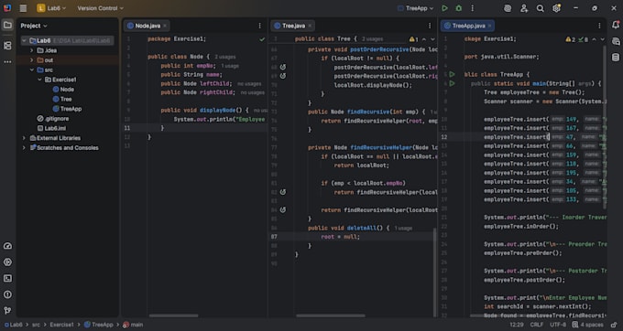Run the TreeApp configuration
This screenshot has height=331, width=623.
(x=444, y=8)
